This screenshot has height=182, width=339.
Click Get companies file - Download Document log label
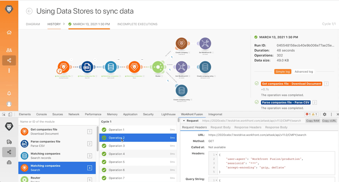[x=292, y=84]
